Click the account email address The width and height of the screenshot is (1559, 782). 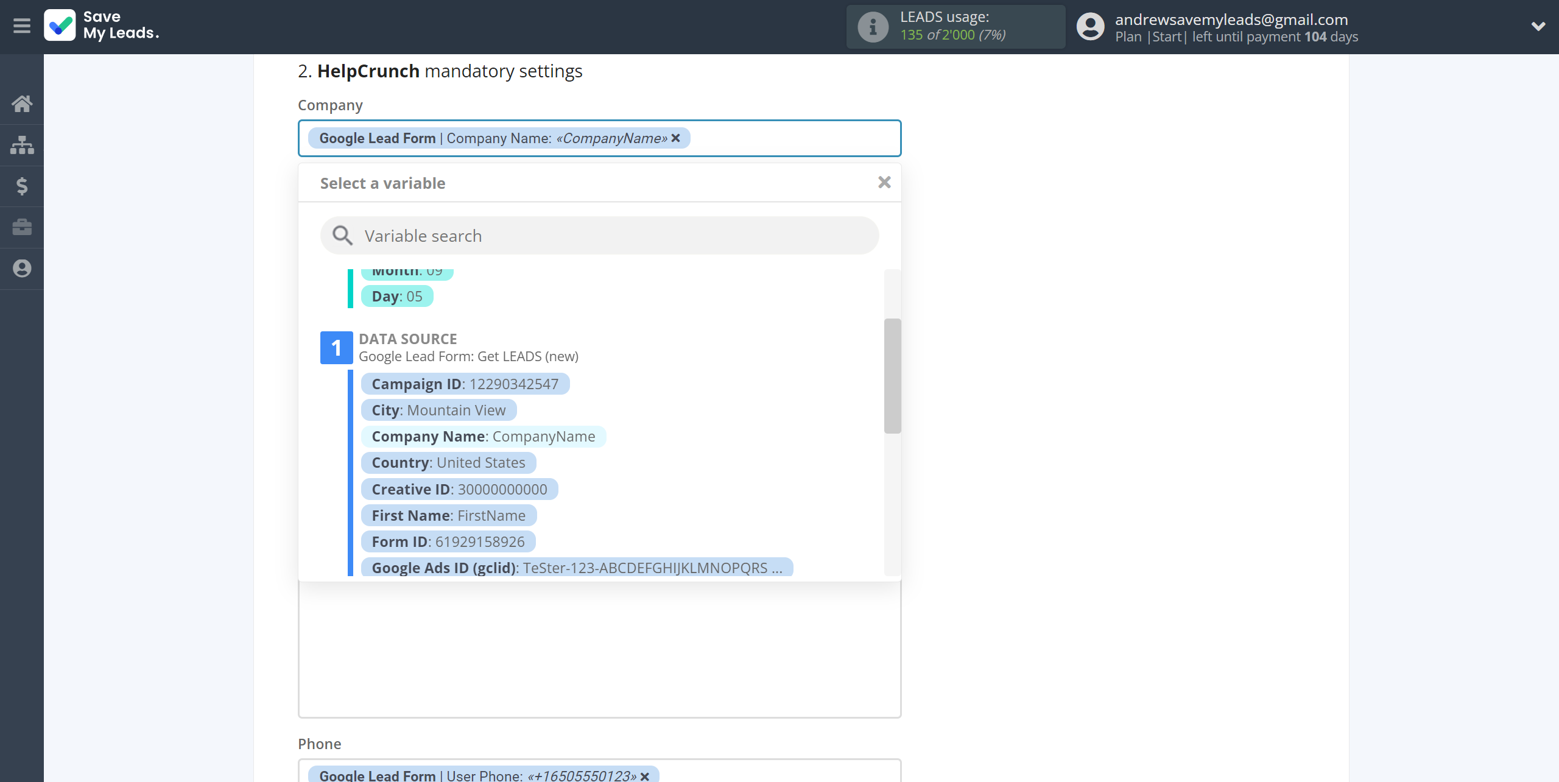pyautogui.click(x=1231, y=19)
